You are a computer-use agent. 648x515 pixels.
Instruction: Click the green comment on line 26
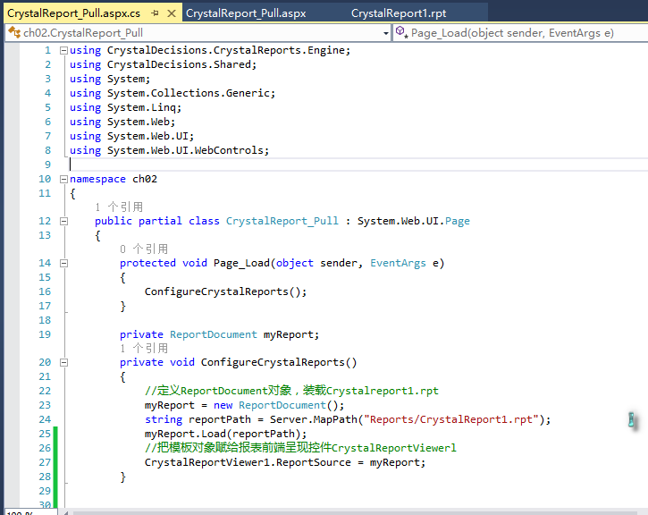300,448
